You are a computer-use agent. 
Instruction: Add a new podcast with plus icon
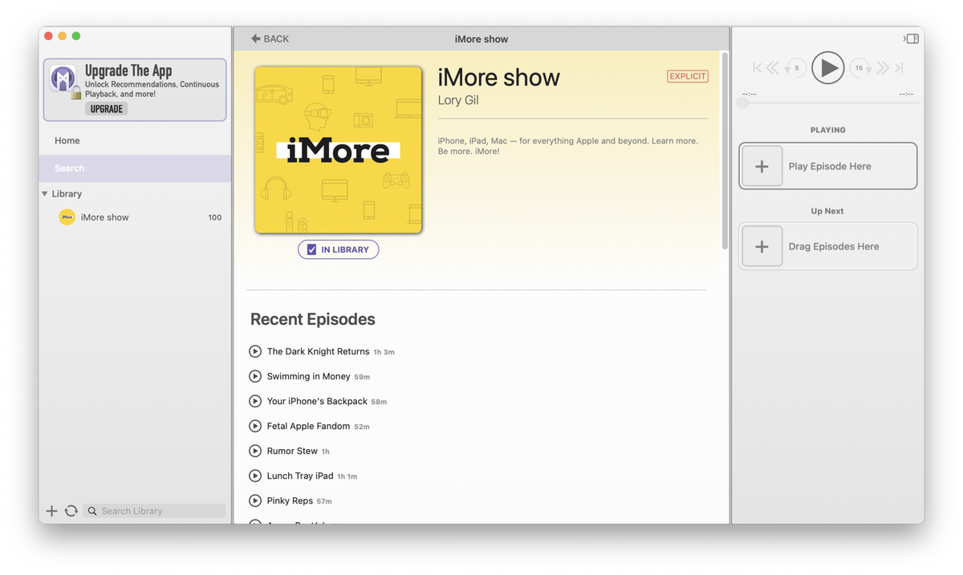pos(51,511)
